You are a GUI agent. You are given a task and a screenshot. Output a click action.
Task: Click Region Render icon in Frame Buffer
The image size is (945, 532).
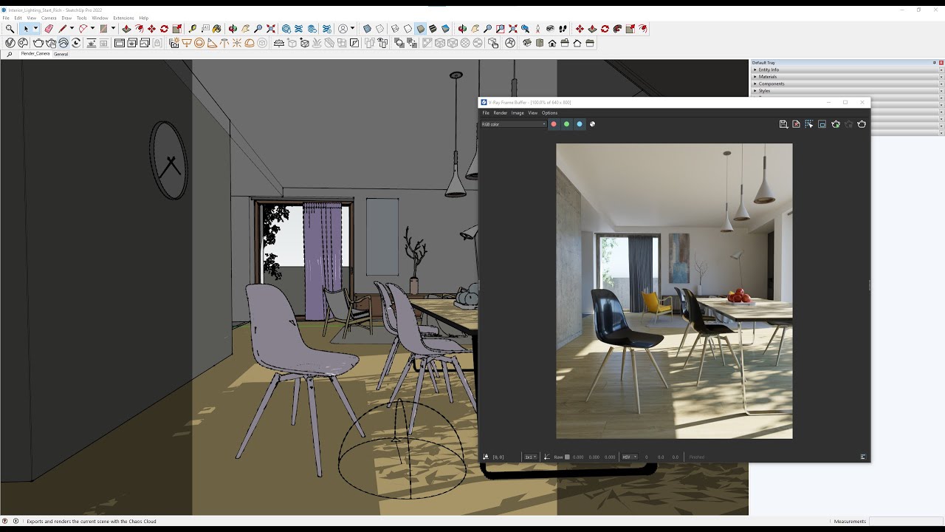coord(822,124)
